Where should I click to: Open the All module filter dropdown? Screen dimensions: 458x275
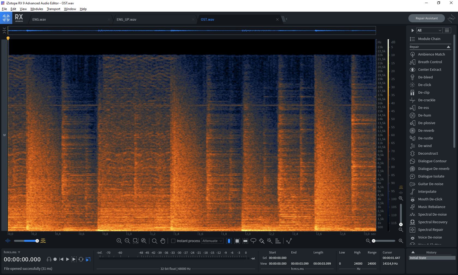429,30
